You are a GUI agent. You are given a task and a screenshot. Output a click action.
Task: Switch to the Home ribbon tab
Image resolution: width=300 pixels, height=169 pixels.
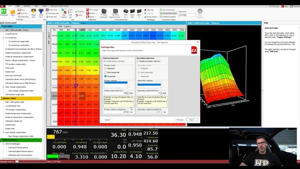[x=10, y=6]
